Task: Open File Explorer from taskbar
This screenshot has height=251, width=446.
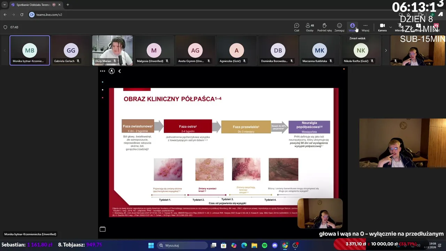Action: click(x=254, y=245)
